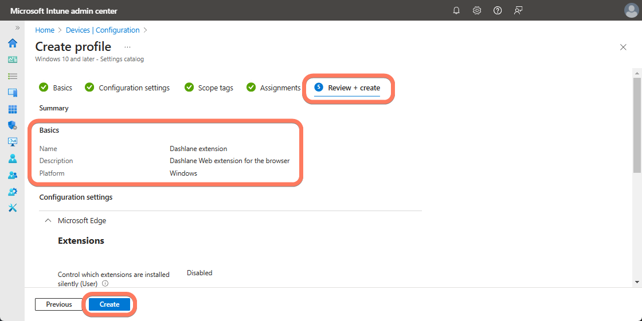Click the Previous button
The width and height of the screenshot is (642, 321).
(59, 304)
